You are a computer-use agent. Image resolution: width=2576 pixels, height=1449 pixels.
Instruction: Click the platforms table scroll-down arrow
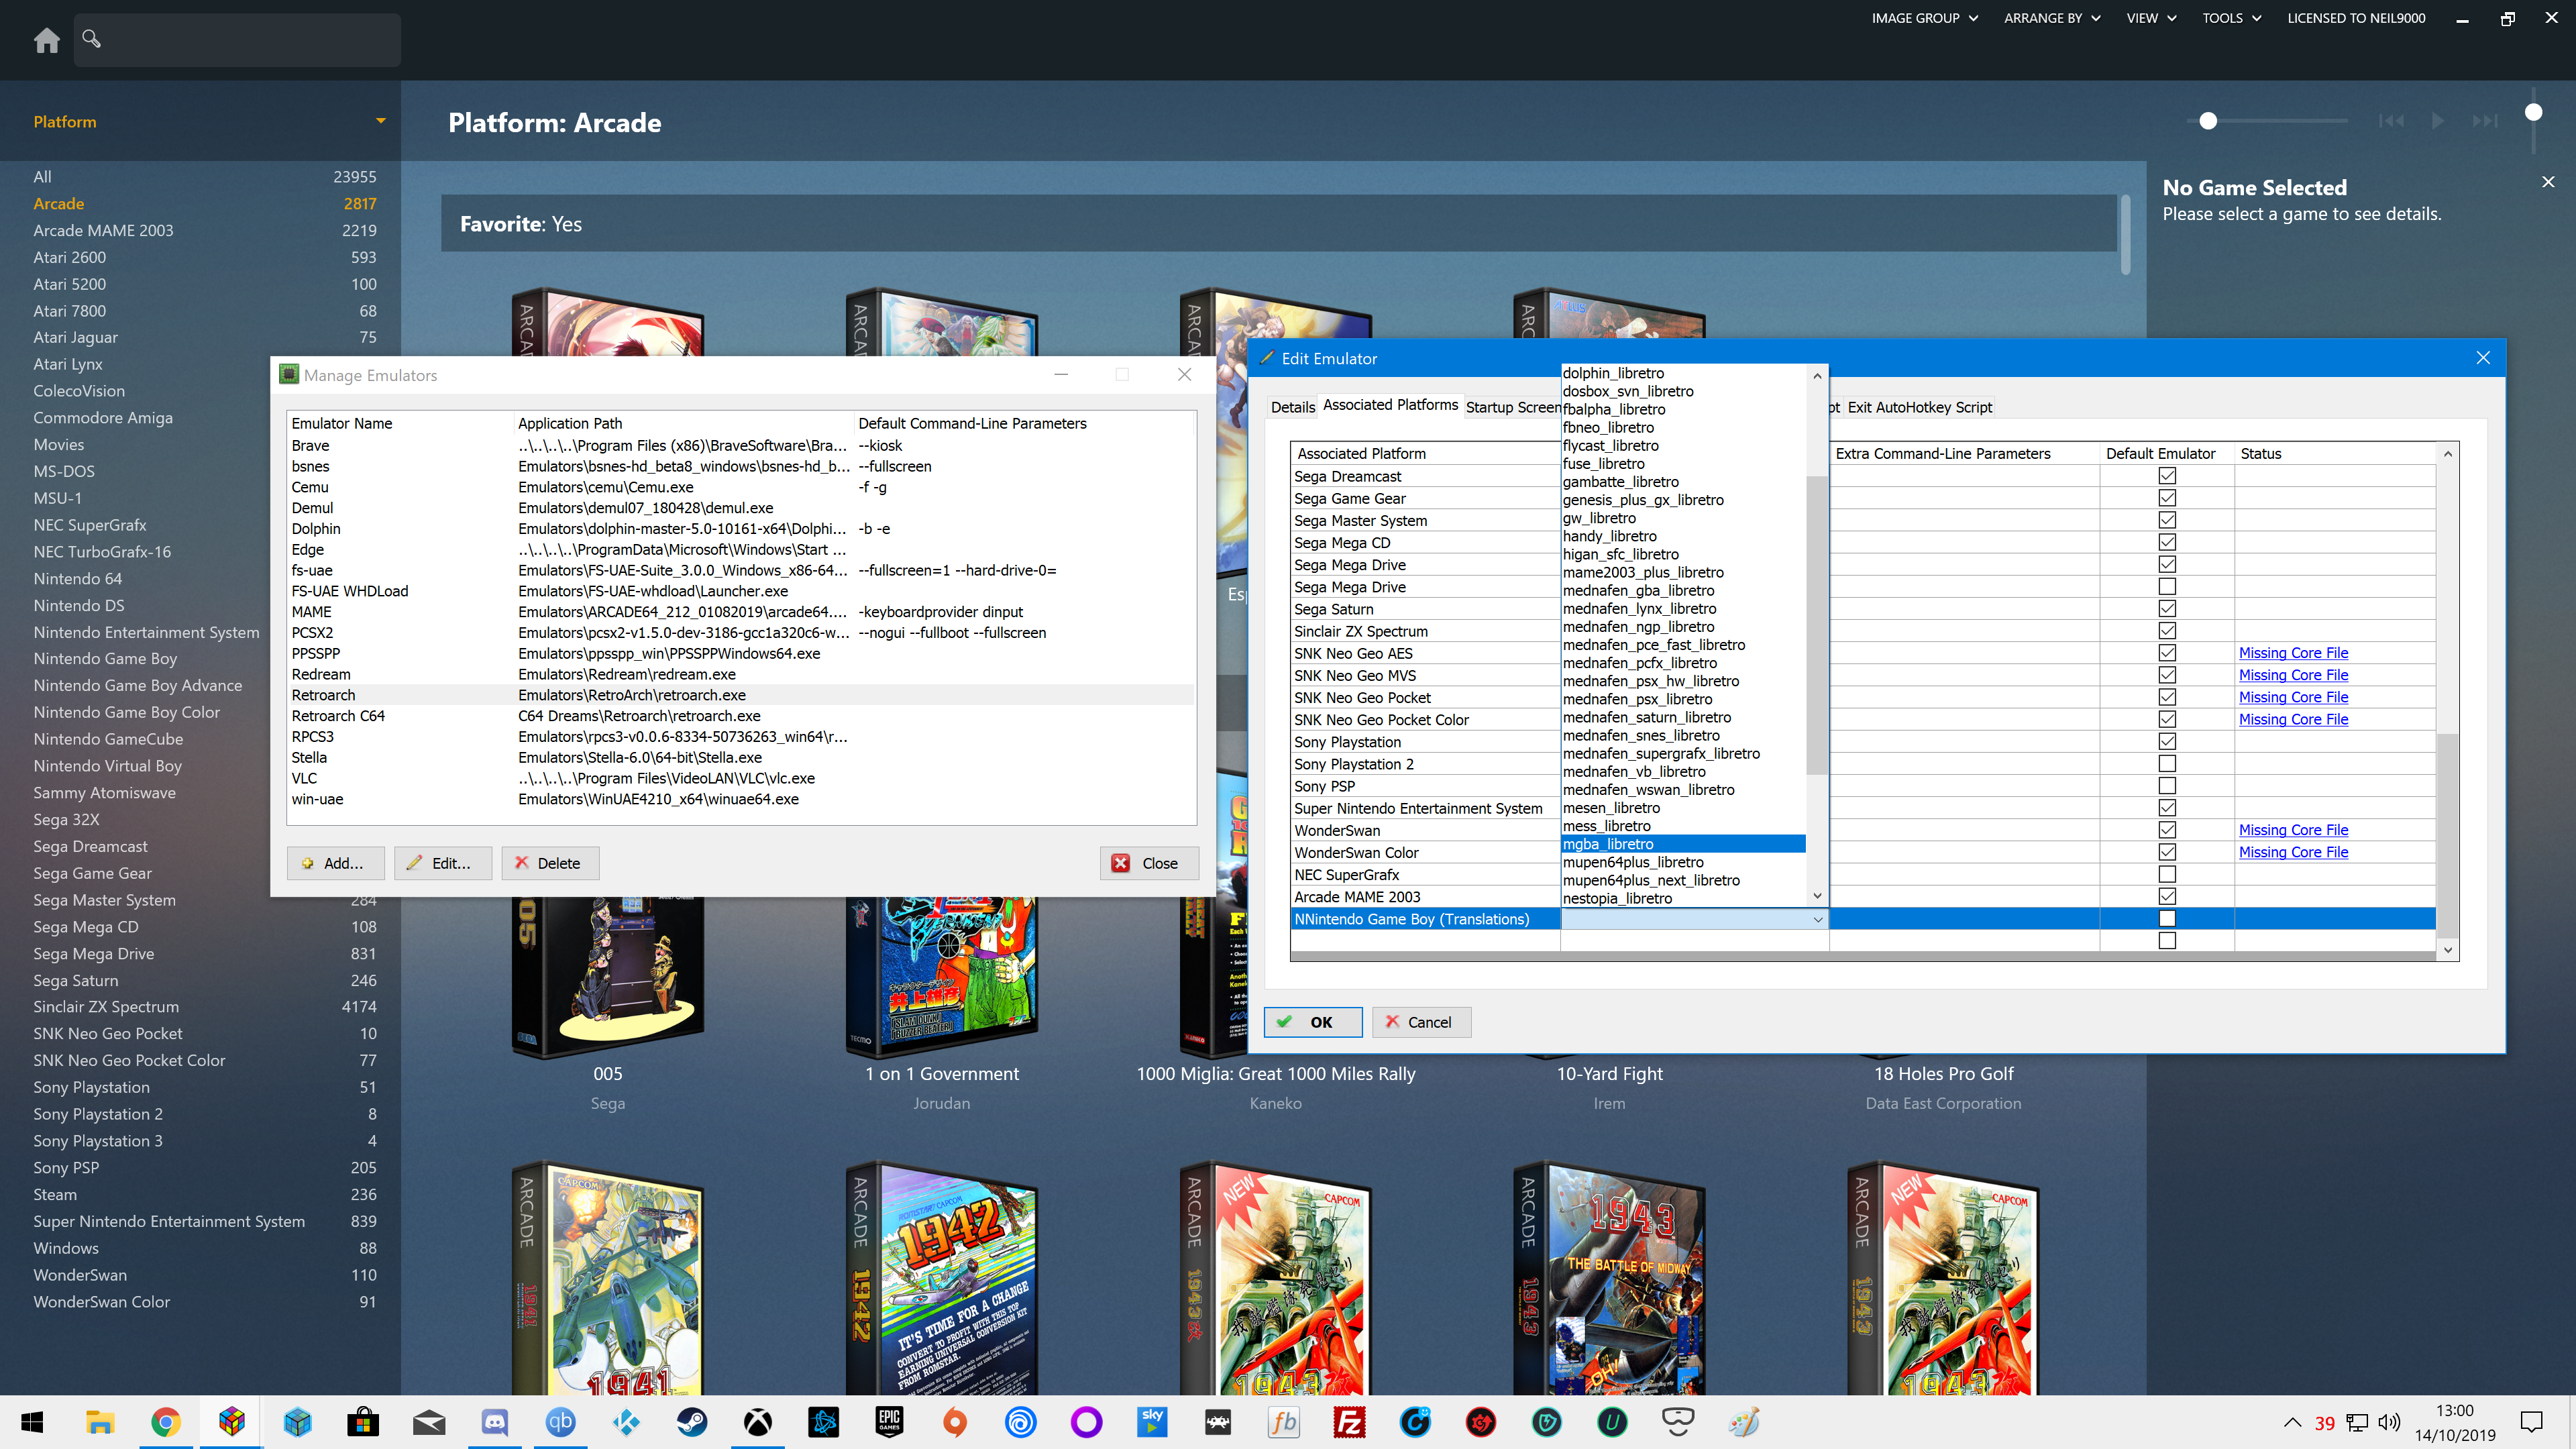(2447, 950)
